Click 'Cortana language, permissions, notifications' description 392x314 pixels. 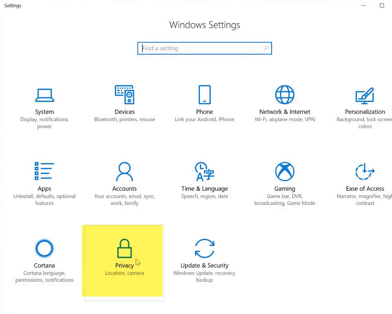click(x=45, y=277)
